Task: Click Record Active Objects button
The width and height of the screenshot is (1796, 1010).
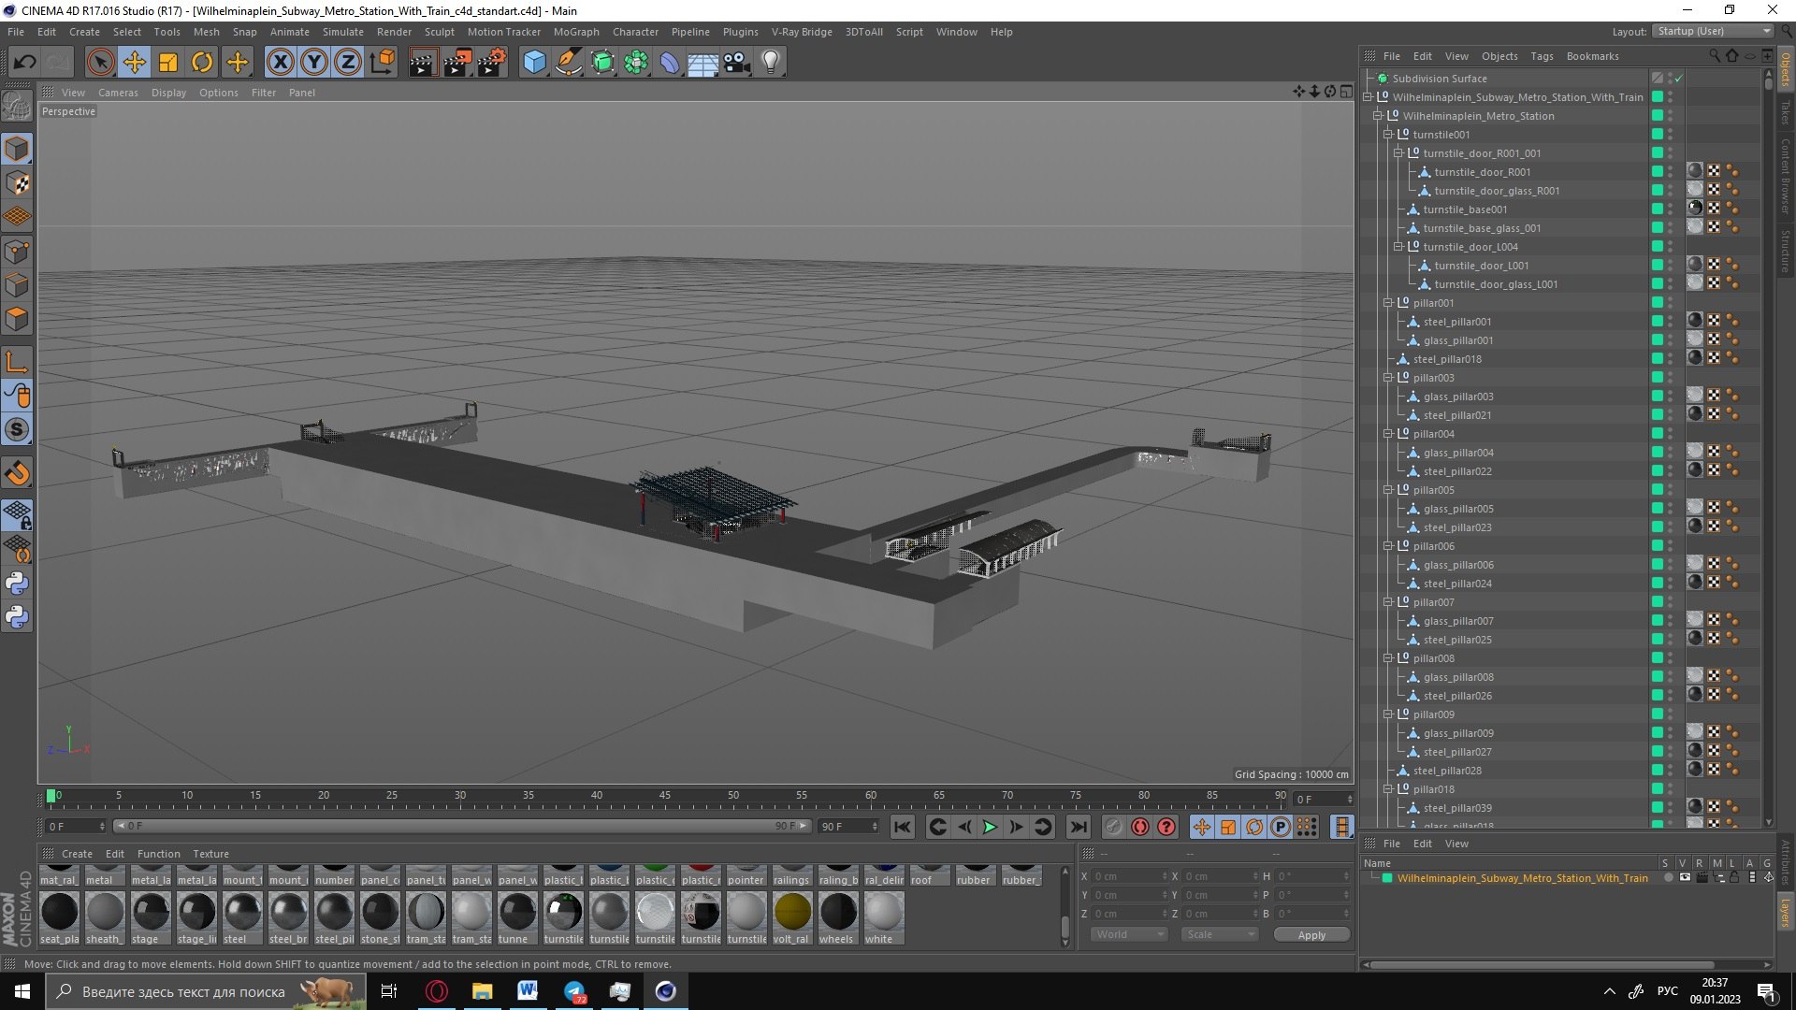Action: coord(1113,827)
